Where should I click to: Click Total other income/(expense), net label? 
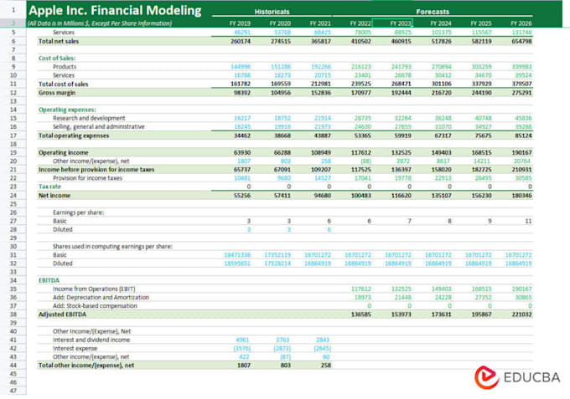pos(86,366)
